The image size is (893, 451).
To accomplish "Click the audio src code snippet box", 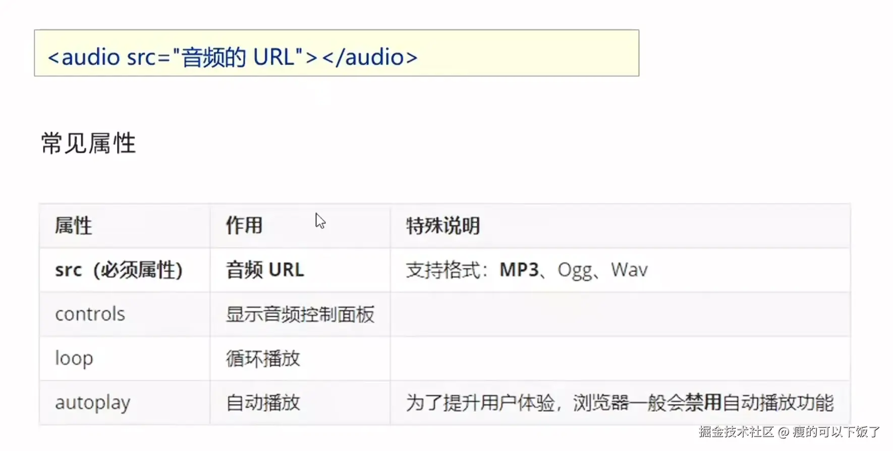I will point(336,53).
